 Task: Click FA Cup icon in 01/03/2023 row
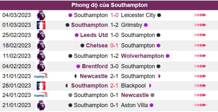tap(41, 25)
